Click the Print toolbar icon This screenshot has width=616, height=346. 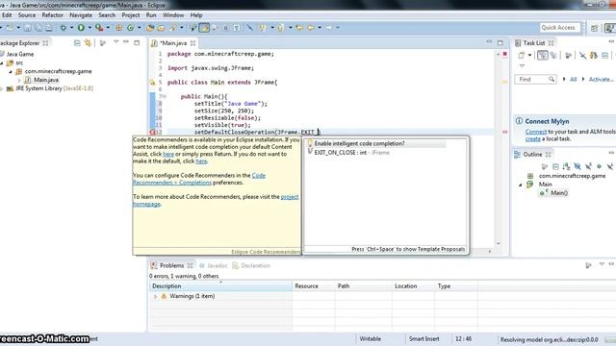click(49, 28)
